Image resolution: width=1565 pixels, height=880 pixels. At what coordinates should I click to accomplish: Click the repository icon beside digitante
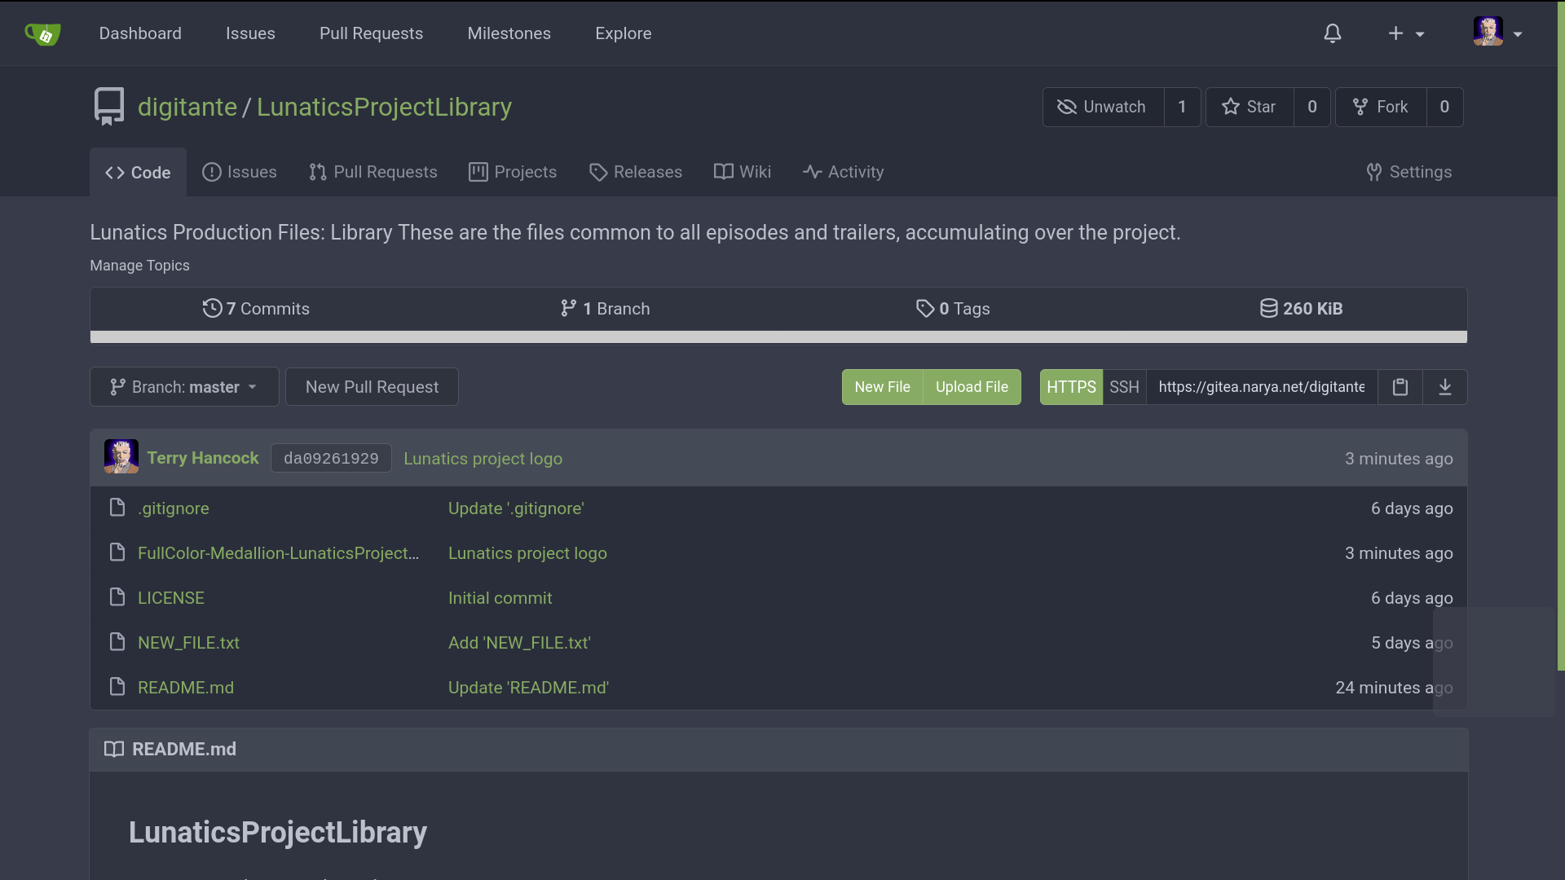109,107
